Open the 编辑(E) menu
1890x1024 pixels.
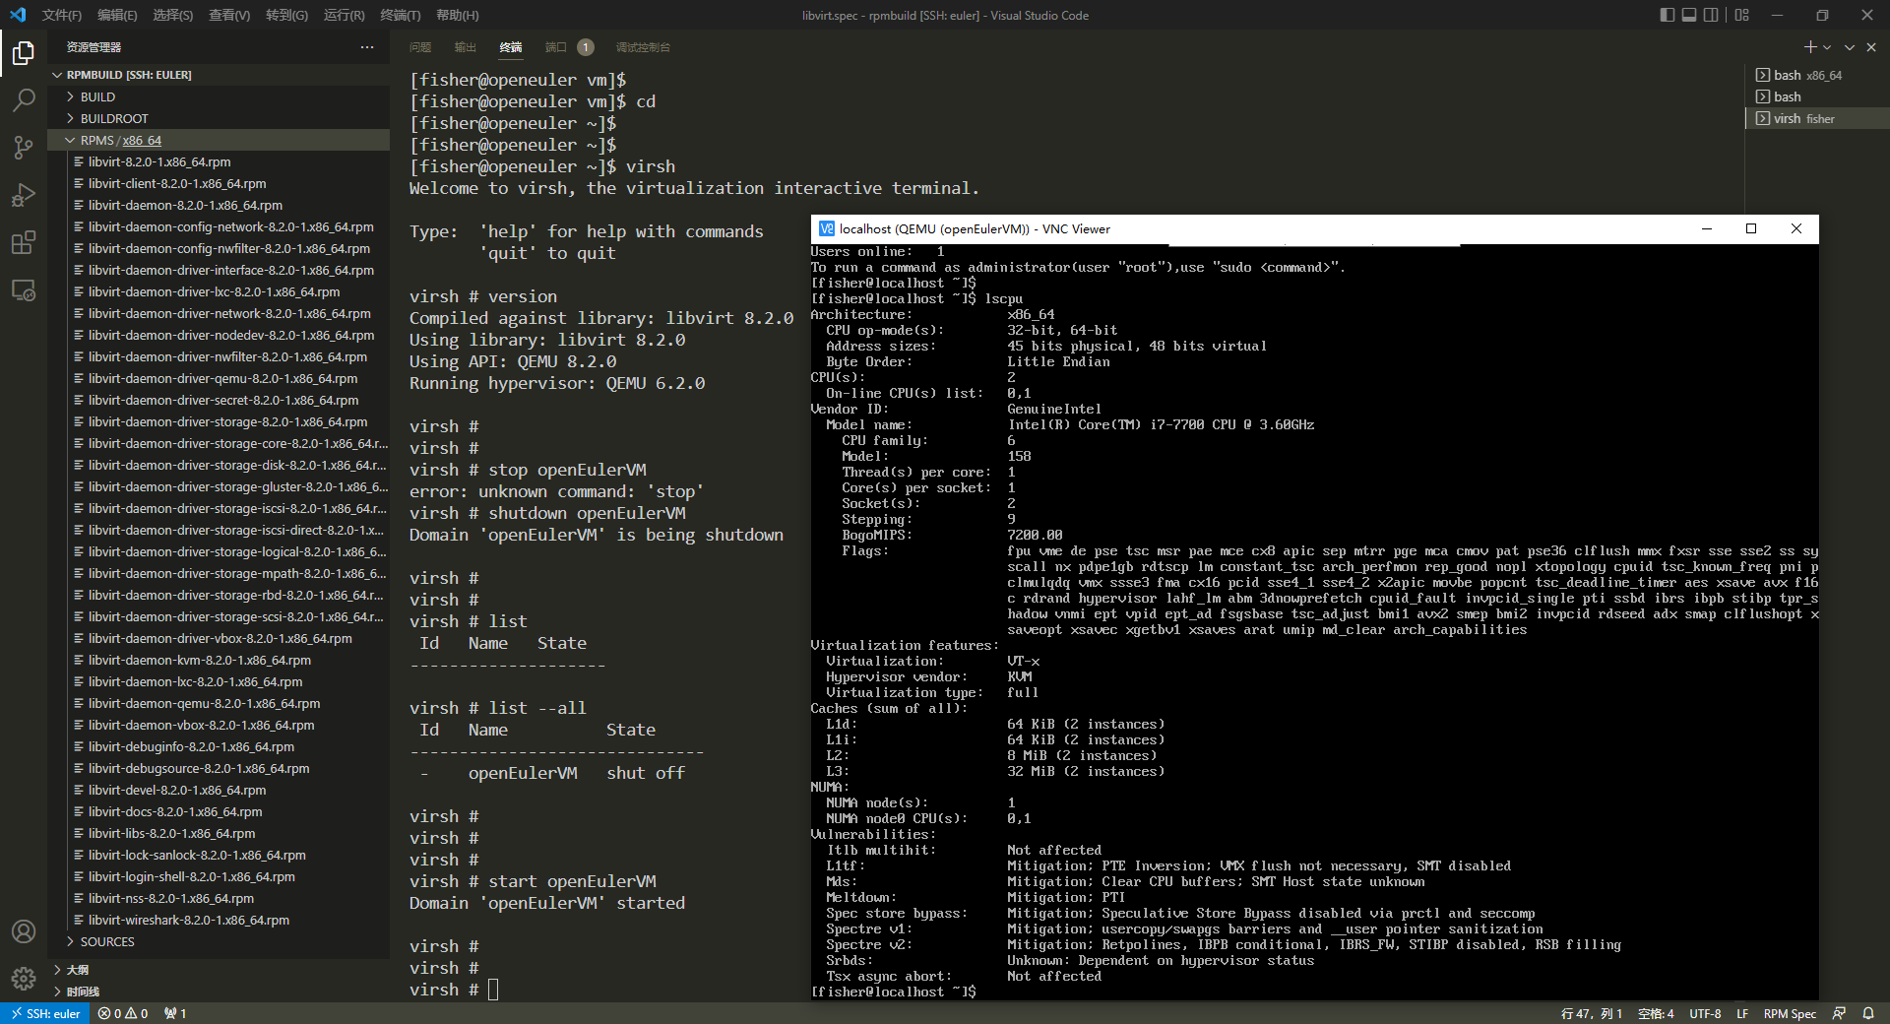point(117,15)
